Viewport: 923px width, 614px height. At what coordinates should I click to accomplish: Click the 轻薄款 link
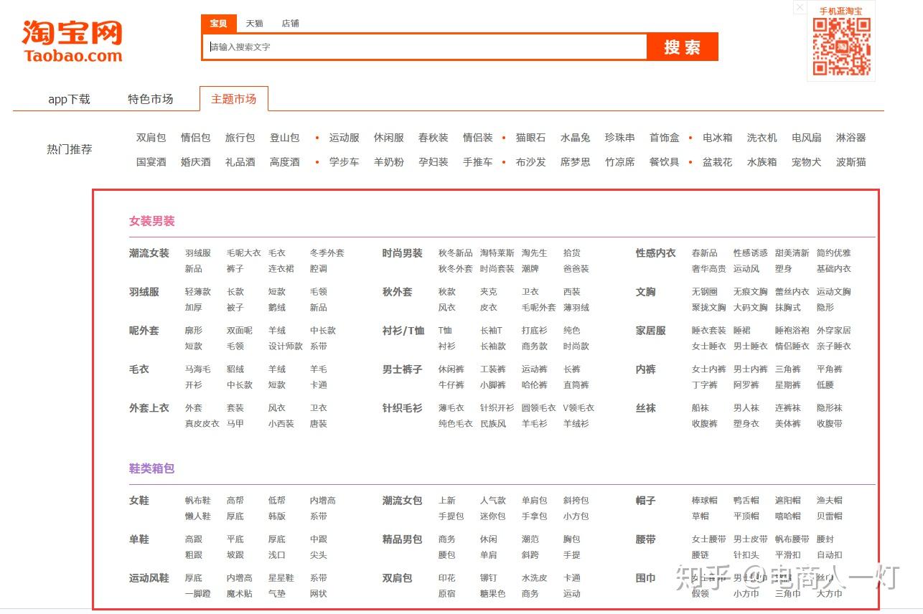coord(198,292)
